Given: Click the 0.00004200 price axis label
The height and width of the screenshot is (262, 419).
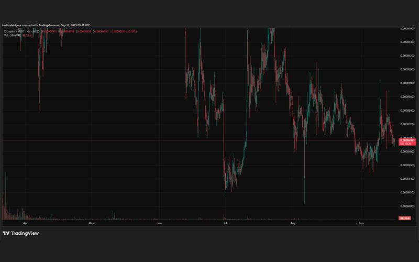Looking at the screenshot, I should 407,192.
